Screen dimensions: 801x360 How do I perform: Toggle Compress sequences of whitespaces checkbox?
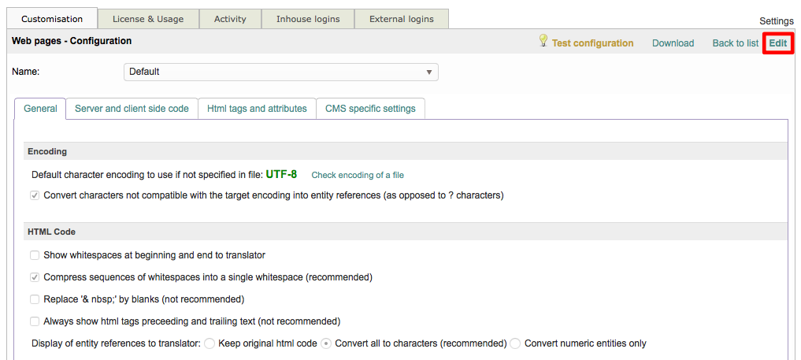pyautogui.click(x=35, y=277)
